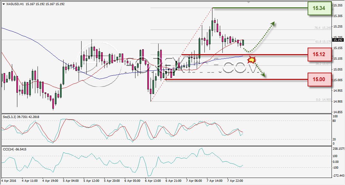Click the Fibonacci 38.2 15.072 level label
Viewport: 345px width, 185px height.
point(323,64)
